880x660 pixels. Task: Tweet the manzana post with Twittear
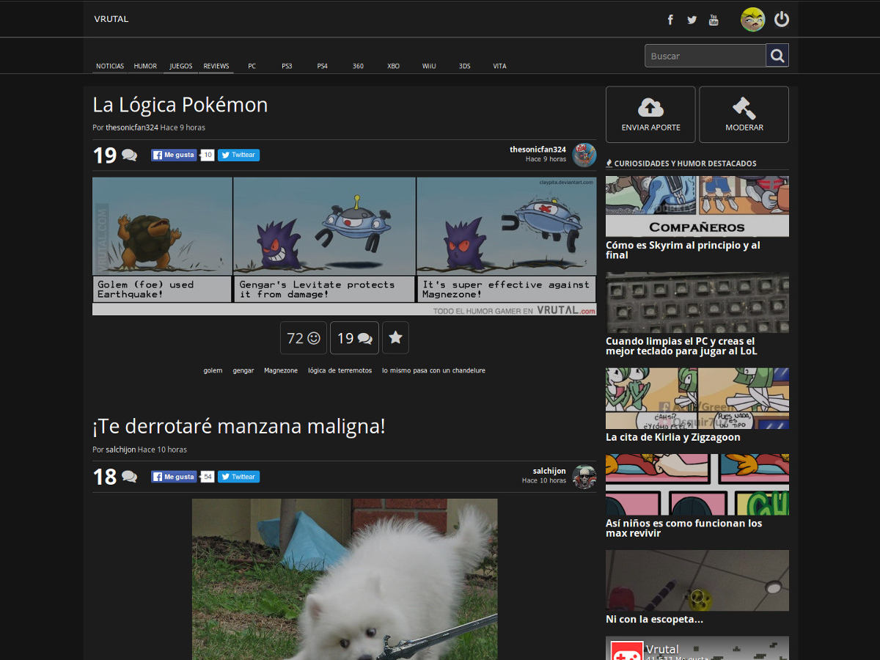point(238,477)
